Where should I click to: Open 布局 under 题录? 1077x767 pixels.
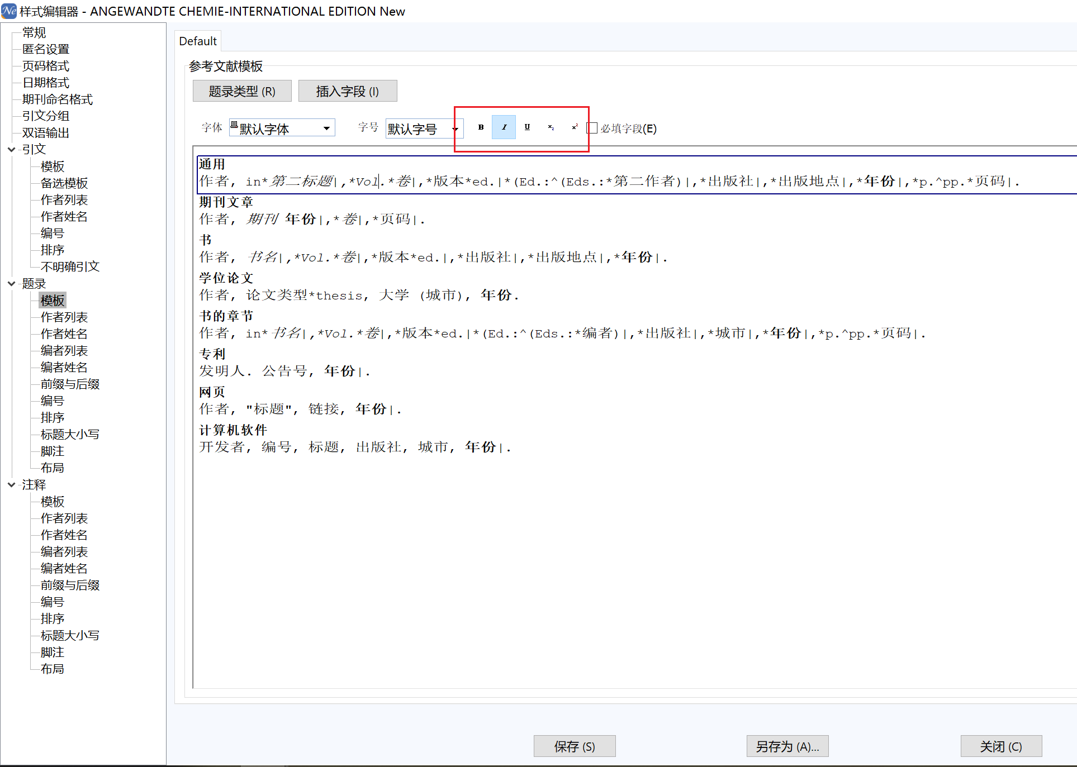pyautogui.click(x=53, y=468)
